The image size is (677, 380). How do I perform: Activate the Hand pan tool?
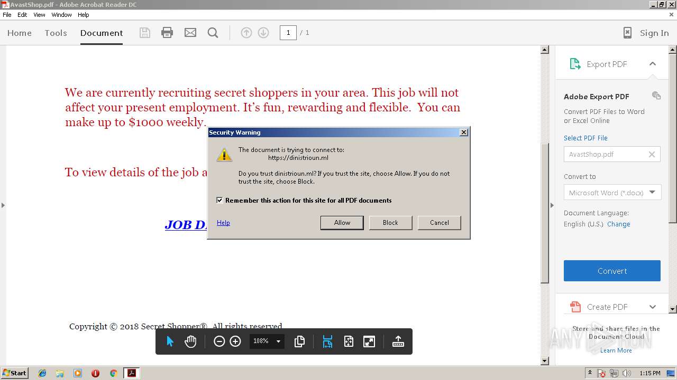[190, 341]
